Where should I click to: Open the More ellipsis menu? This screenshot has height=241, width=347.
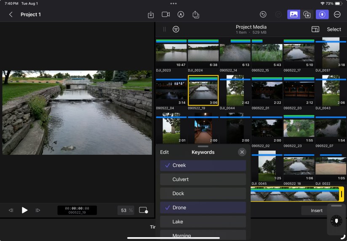click(337, 14)
